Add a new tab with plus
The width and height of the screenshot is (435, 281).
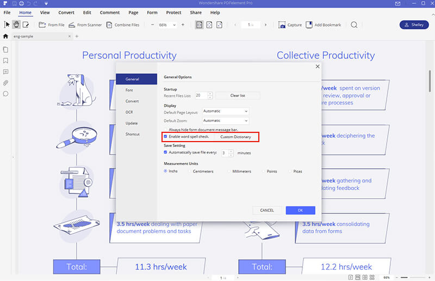pyautogui.click(x=77, y=36)
